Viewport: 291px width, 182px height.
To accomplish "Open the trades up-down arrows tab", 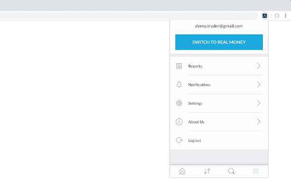I will coord(207,171).
